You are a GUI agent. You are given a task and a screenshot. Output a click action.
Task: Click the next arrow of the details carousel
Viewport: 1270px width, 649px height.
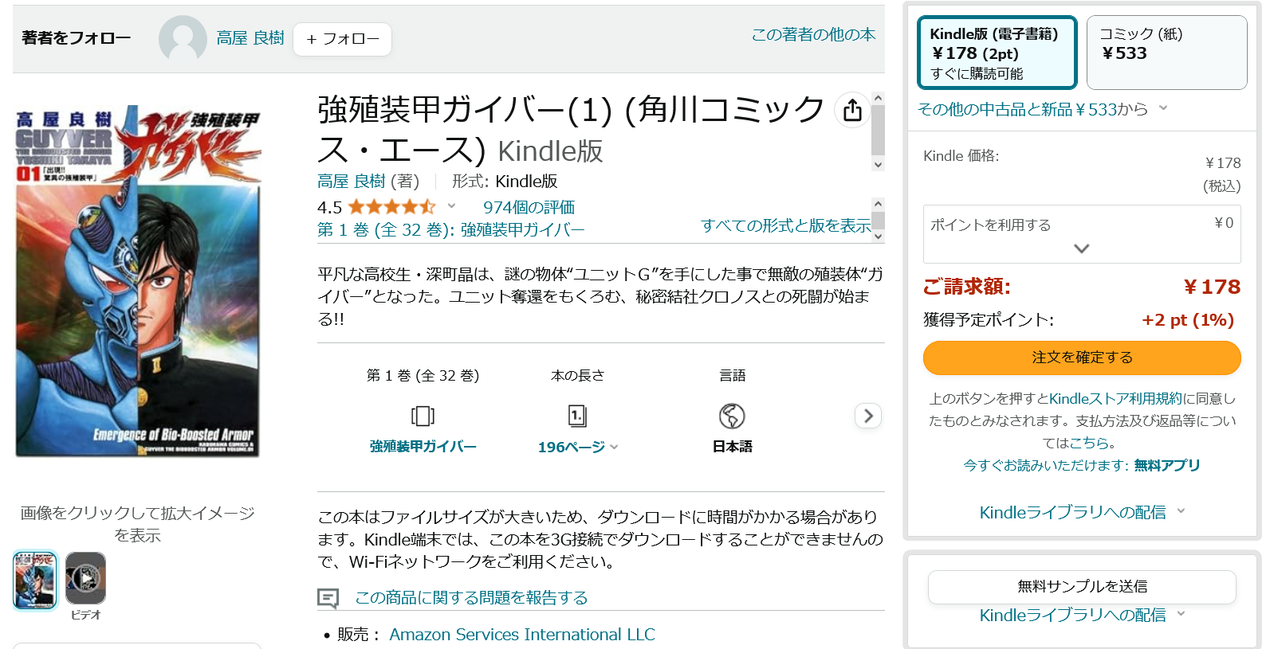pyautogui.click(x=868, y=416)
